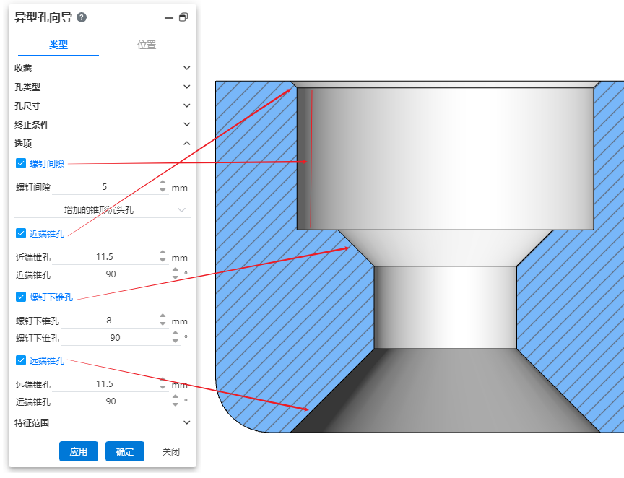
Task: Increase the 螺钉下锥孔 angle value
Action: pyautogui.click(x=175, y=333)
